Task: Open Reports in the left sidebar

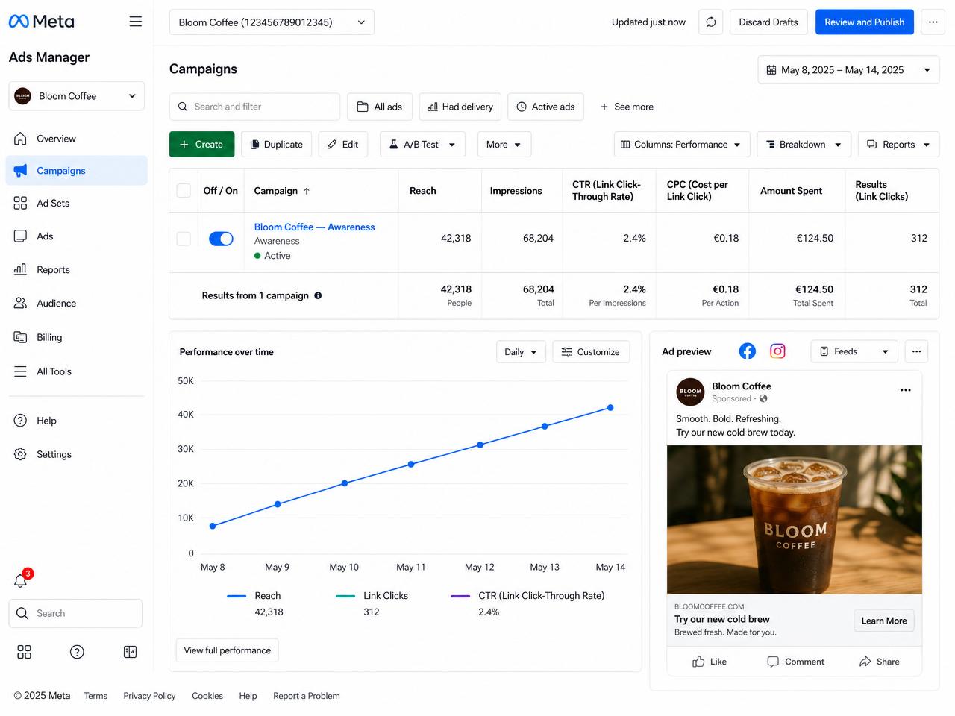Action: (x=76, y=269)
